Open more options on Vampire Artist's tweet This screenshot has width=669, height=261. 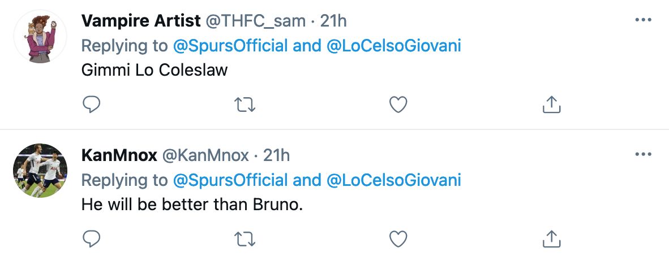click(x=644, y=20)
